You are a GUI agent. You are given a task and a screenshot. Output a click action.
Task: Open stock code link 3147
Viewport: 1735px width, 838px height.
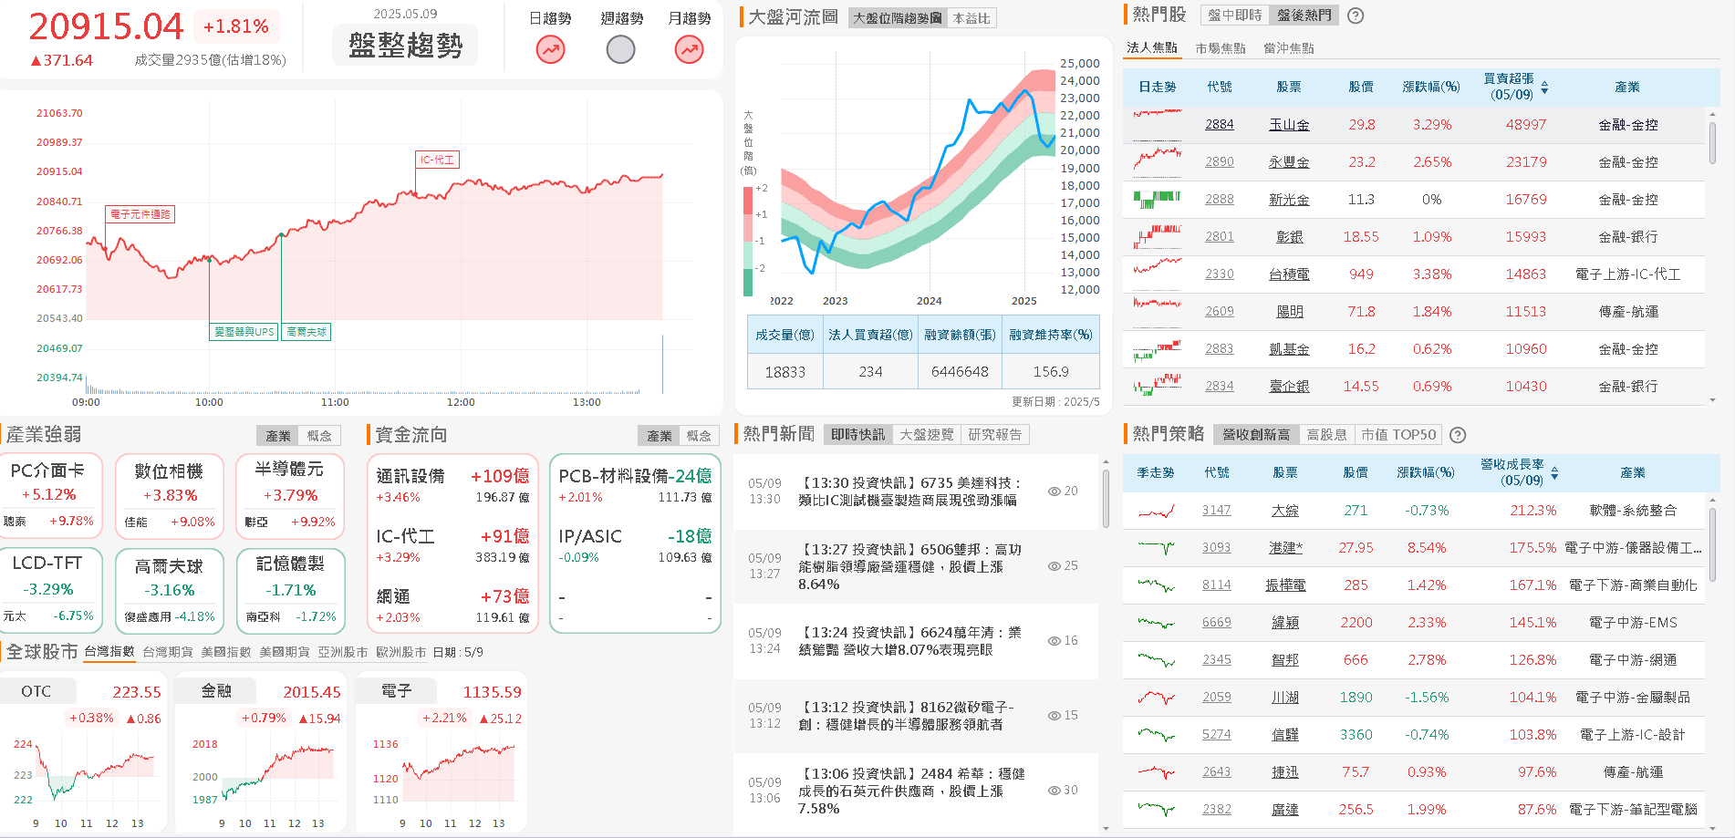point(1217,511)
